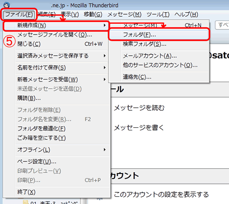Open the ツール(T) menu

click(x=158, y=15)
